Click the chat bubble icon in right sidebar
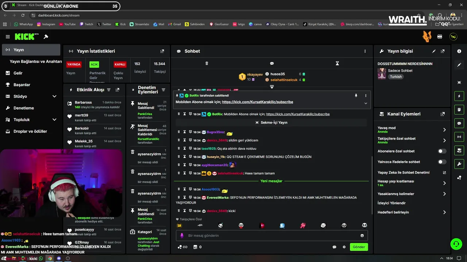Viewport: 467px width, 262px height. point(459,123)
